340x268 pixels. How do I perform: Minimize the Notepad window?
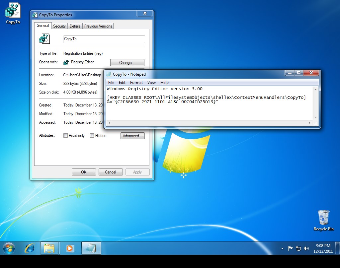[290, 73]
